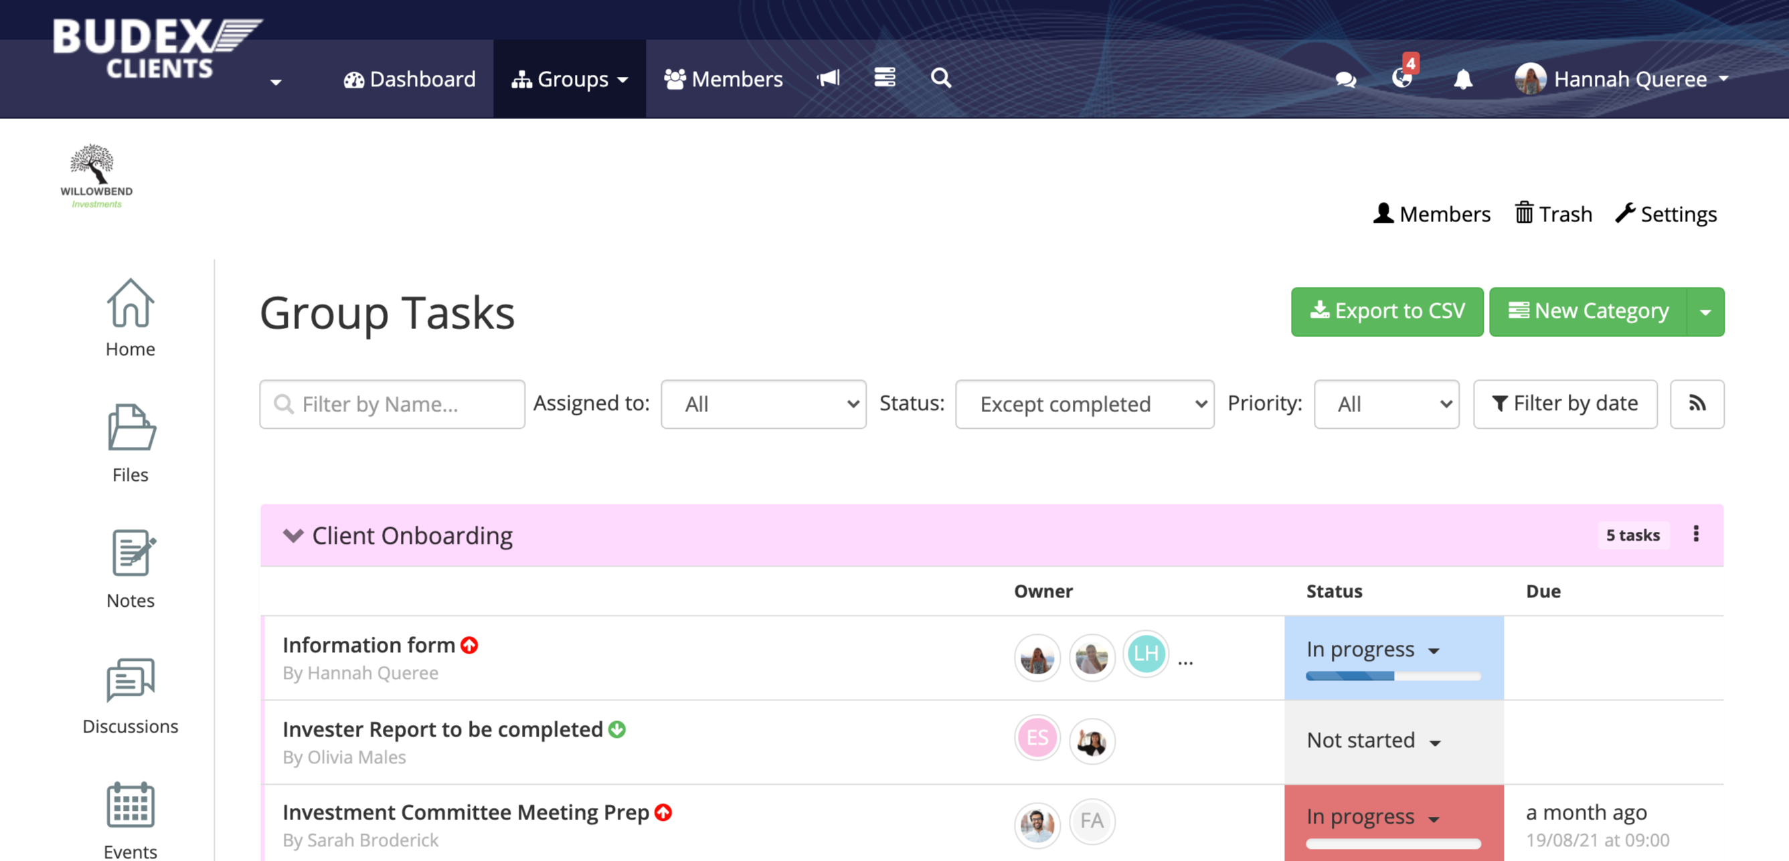Click the second owner avatar on Information form
Viewport: 1789px width, 861px height.
1092,657
